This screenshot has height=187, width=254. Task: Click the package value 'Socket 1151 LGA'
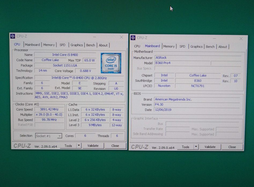point(65,65)
